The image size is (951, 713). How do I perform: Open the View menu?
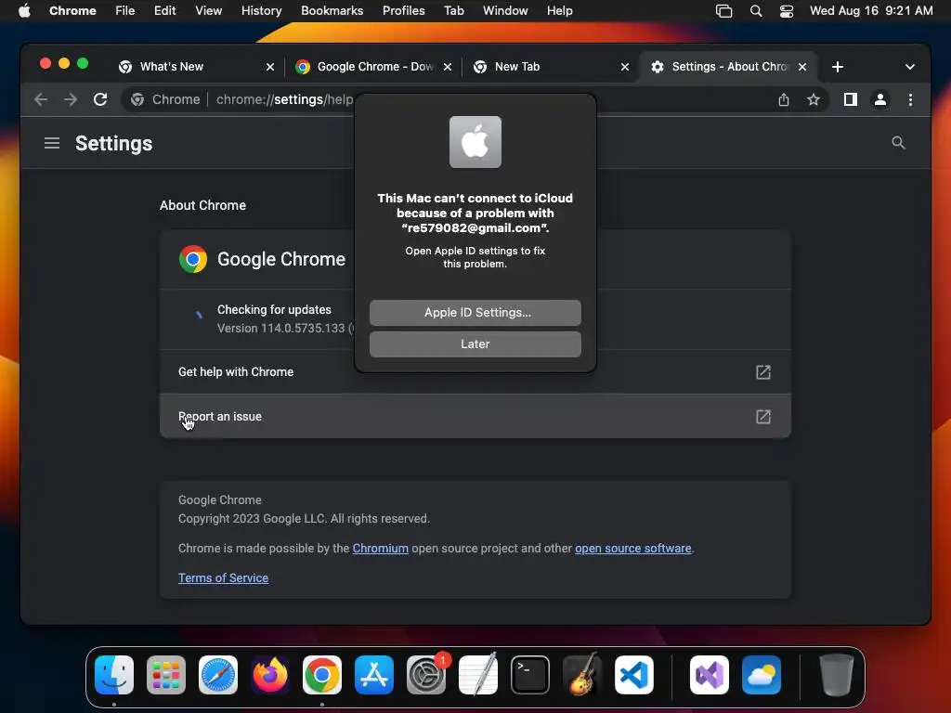point(208,11)
